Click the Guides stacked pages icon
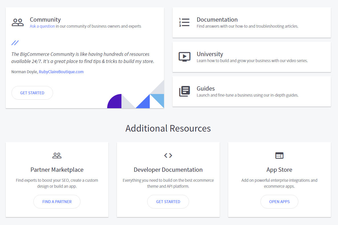The height and width of the screenshot is (225, 338). tap(184, 91)
